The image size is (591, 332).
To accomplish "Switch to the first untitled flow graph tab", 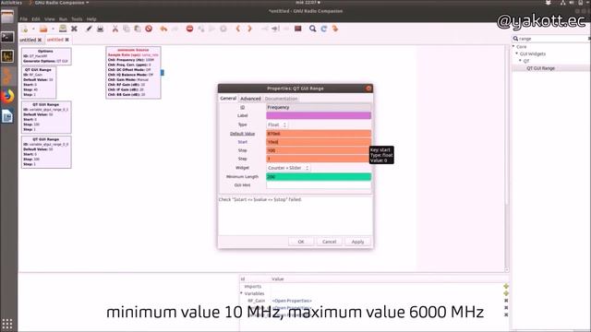I will coord(28,40).
